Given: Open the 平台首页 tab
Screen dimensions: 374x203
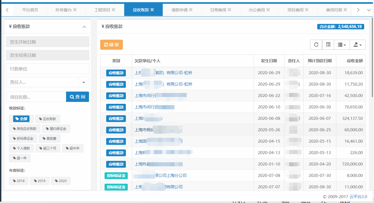Looking at the screenshot, I should point(30,10).
